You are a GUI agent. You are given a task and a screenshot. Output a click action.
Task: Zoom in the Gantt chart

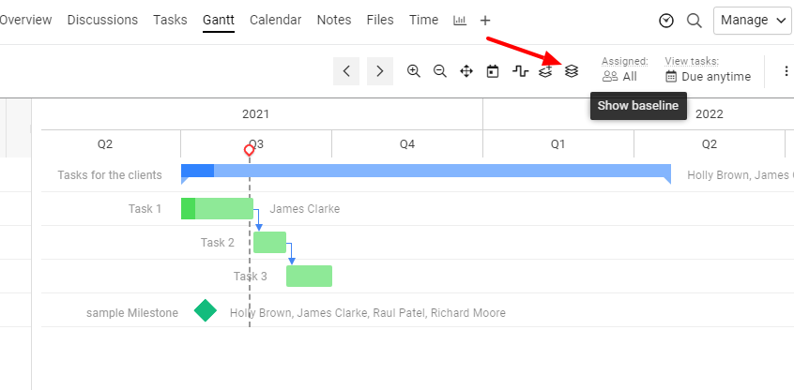(x=414, y=71)
